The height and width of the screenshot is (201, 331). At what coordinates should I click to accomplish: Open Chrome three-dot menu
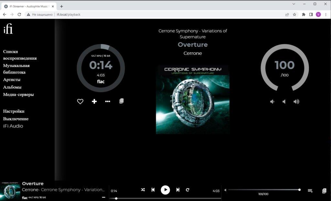(x=326, y=15)
